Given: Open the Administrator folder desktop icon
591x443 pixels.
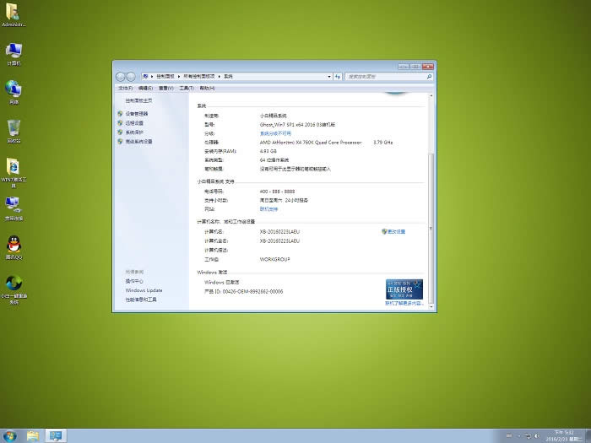Looking at the screenshot, I should 14,13.
